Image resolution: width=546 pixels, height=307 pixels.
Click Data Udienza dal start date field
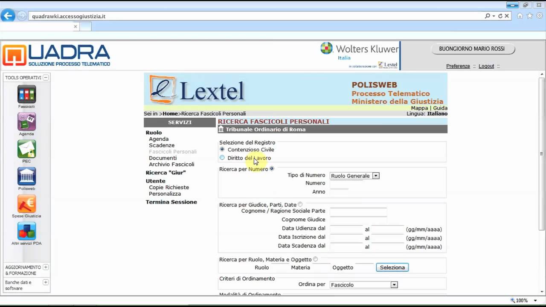[346, 229]
